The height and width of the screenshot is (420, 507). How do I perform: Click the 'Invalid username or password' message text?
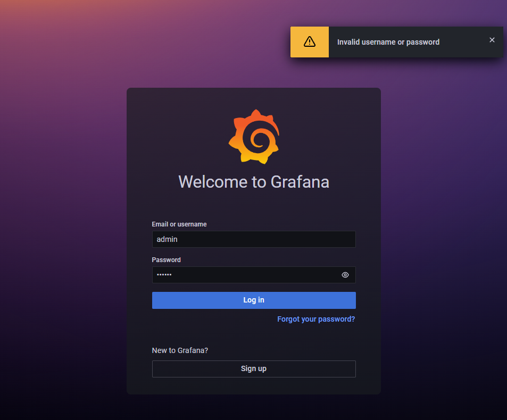388,42
